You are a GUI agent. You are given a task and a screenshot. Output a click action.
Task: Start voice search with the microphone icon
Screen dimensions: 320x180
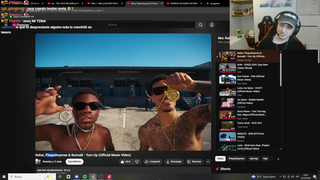pyautogui.click(x=212, y=25)
